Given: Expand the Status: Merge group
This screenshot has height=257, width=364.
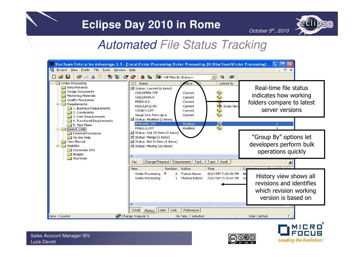Looking at the screenshot, I should pyautogui.click(x=132, y=137).
